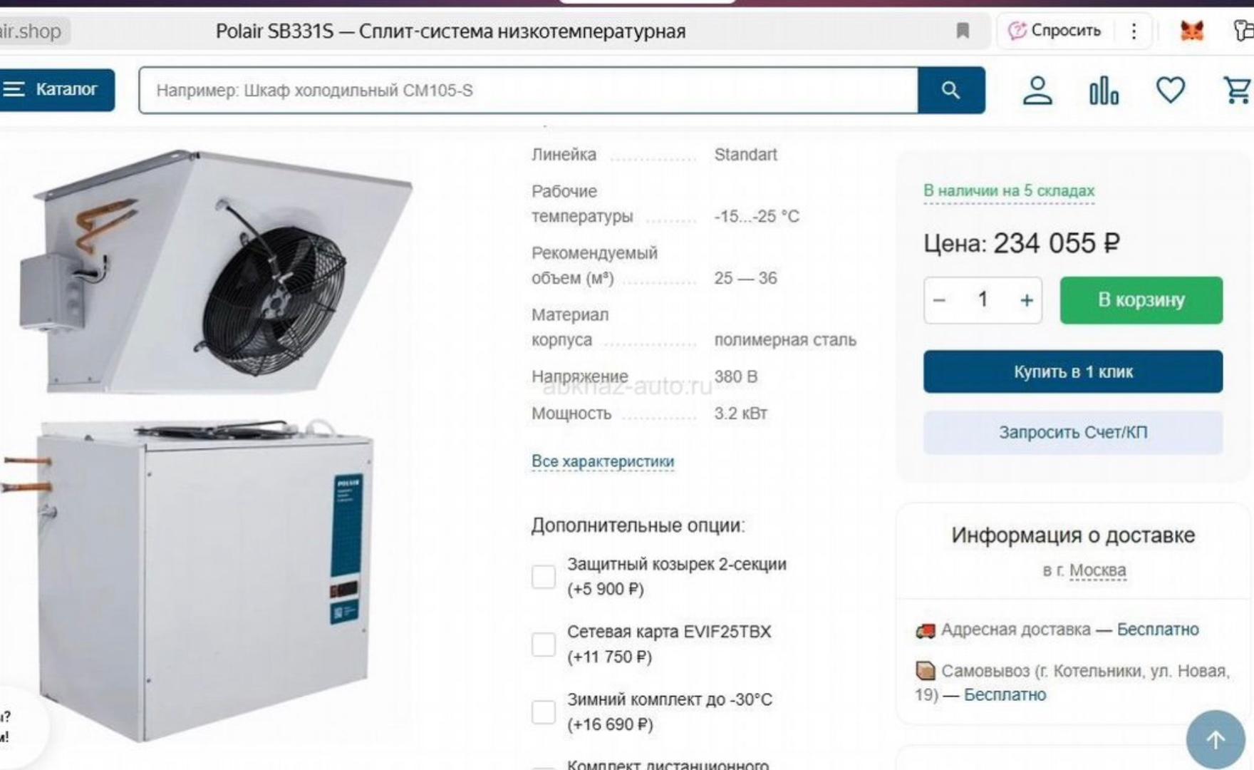Open the MetaMask fox extension
Screen dimensions: 1254x770
(x=1192, y=31)
